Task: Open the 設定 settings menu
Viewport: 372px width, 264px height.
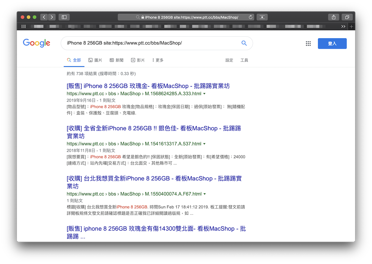Action: [229, 60]
